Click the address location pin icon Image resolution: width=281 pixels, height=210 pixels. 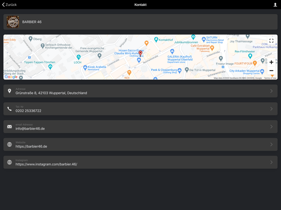[x=10, y=91]
